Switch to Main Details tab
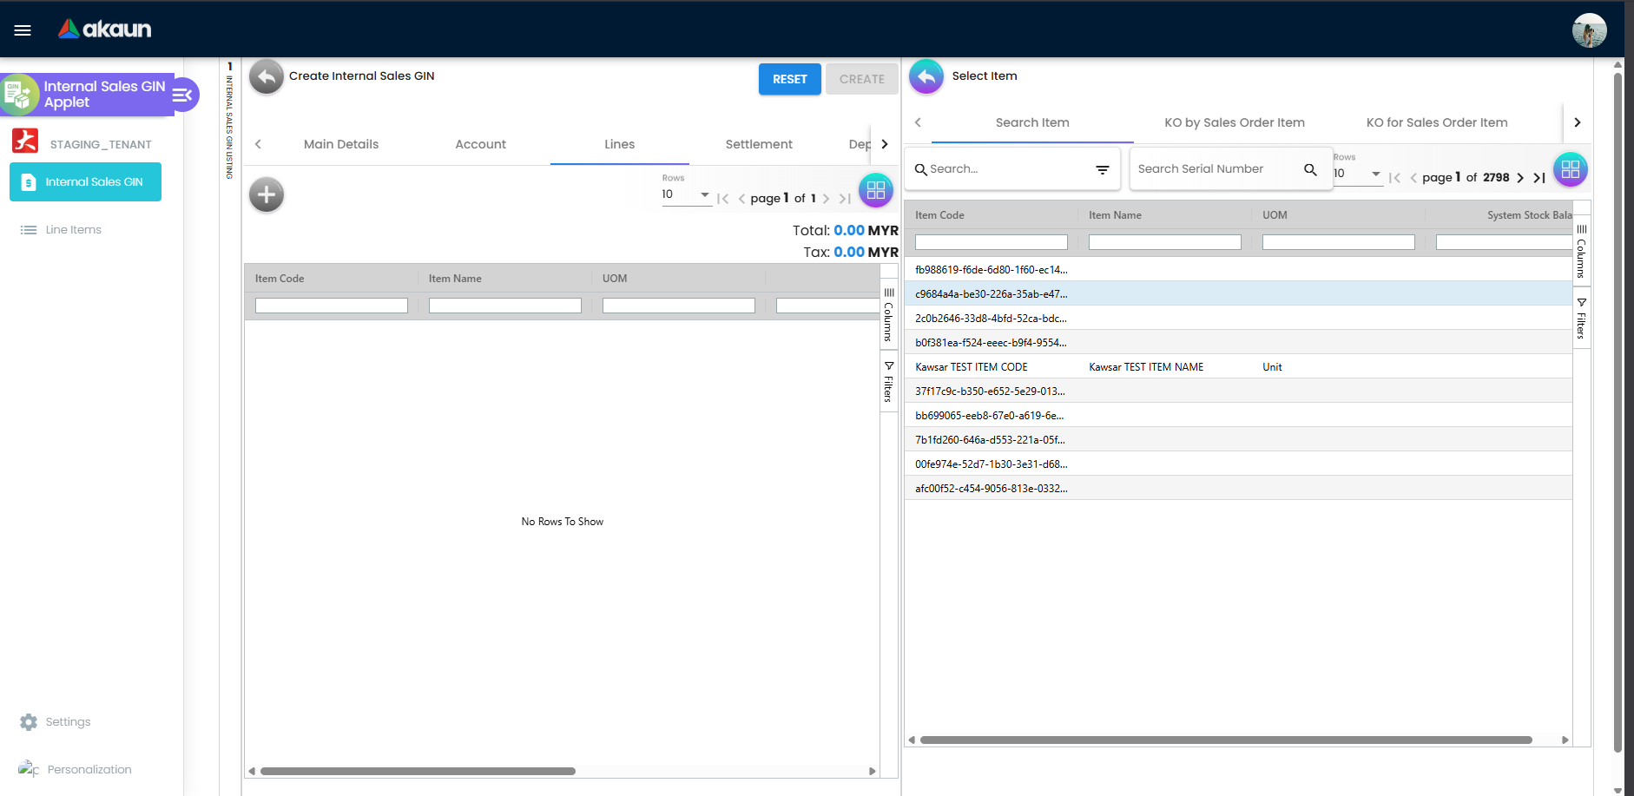Screen dimensions: 1634x796 [341, 145]
